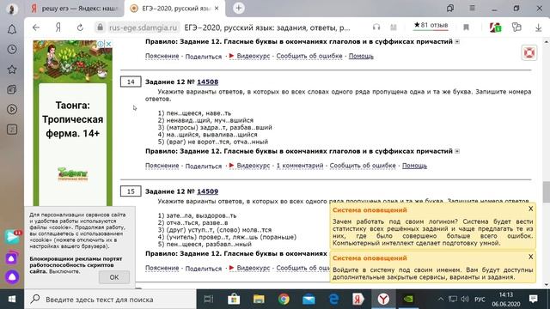
Task: Click 'Пояснение' under task 14509
Action: pos(162,268)
